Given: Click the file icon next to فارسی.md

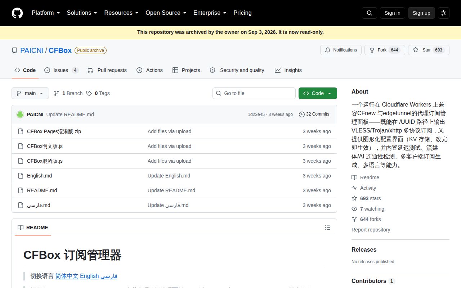Looking at the screenshot, I should click(x=21, y=205).
